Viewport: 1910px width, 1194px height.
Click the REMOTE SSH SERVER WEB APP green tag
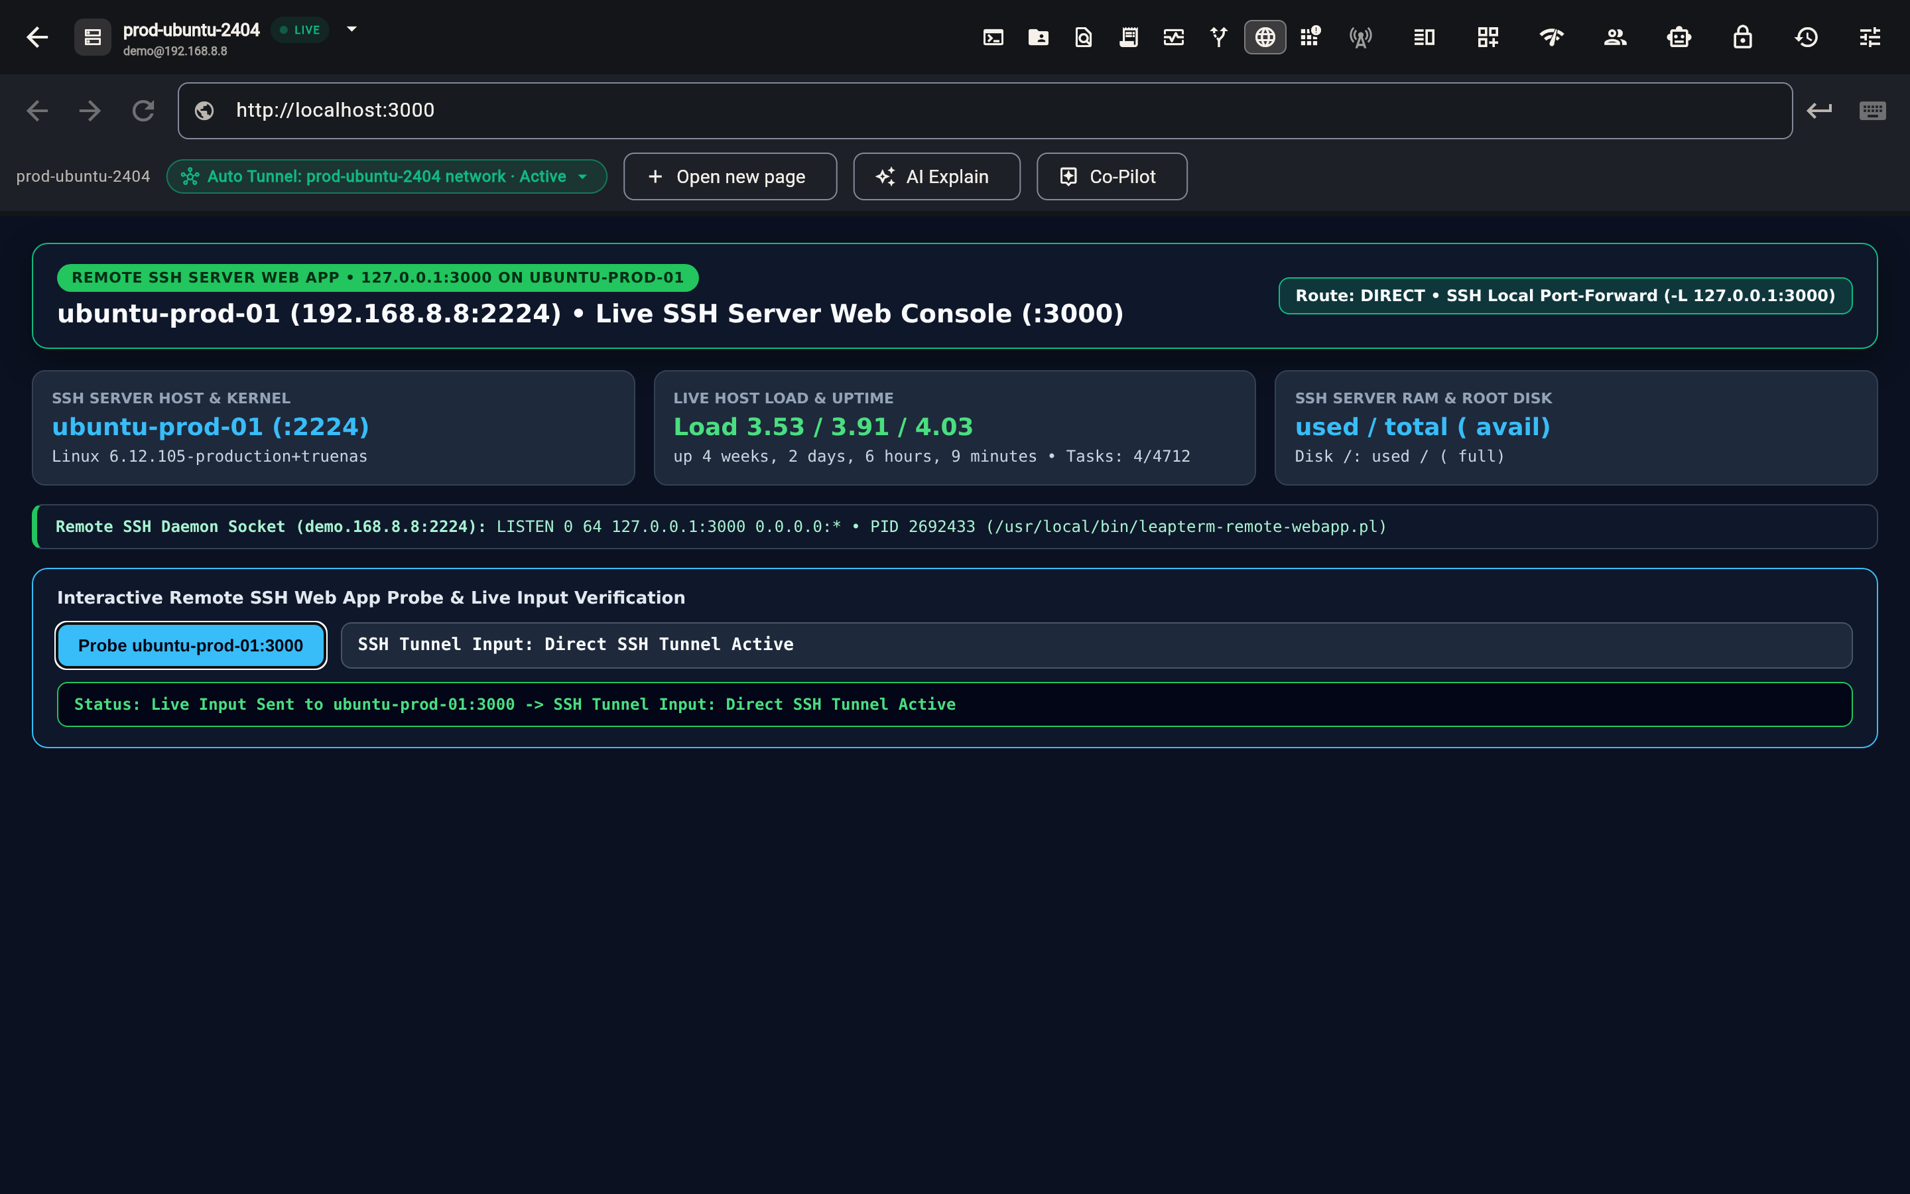(377, 277)
